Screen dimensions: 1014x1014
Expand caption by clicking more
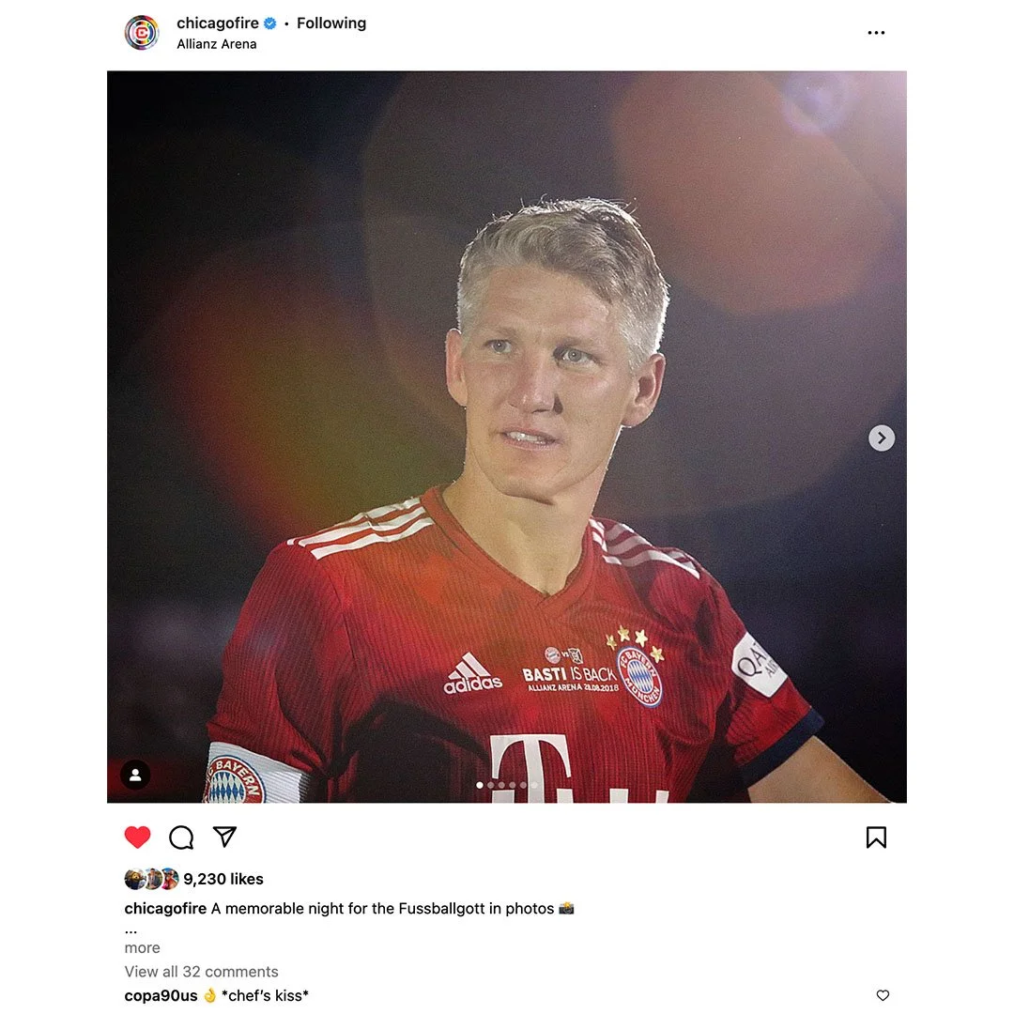tap(143, 947)
